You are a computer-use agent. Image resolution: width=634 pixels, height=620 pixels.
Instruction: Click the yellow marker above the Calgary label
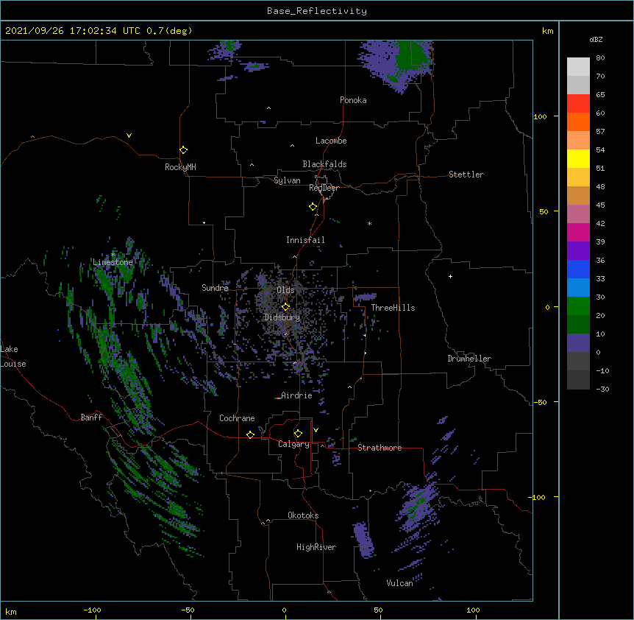298,434
